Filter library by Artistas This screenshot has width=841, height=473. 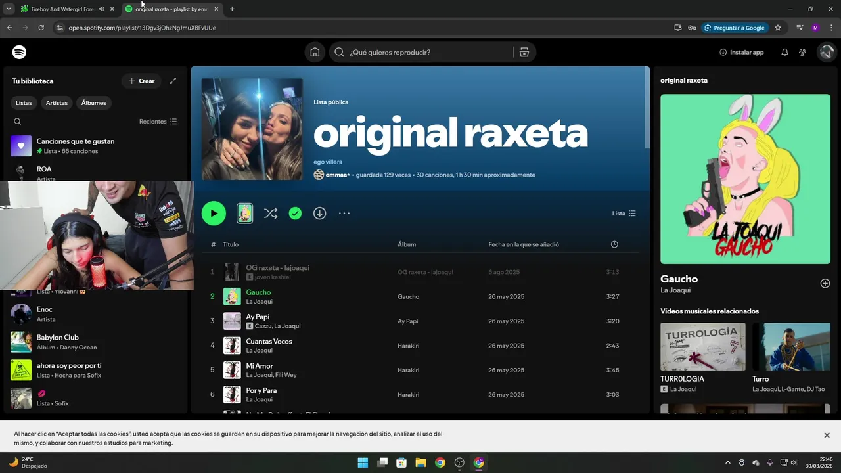[57, 103]
